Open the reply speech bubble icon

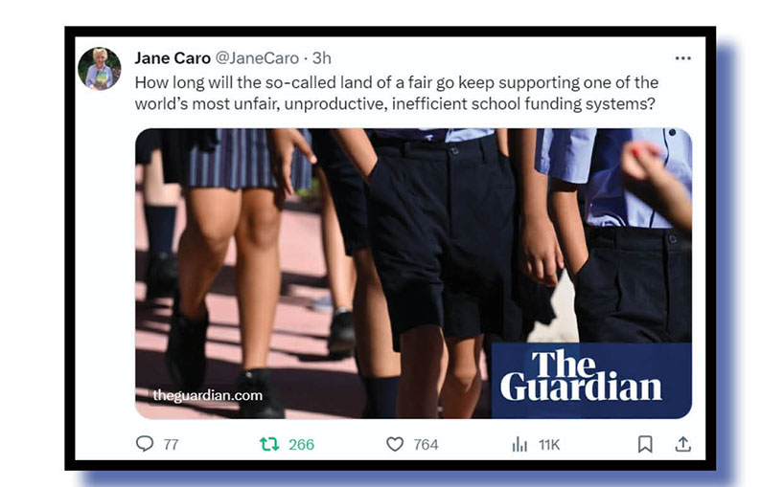click(x=145, y=444)
